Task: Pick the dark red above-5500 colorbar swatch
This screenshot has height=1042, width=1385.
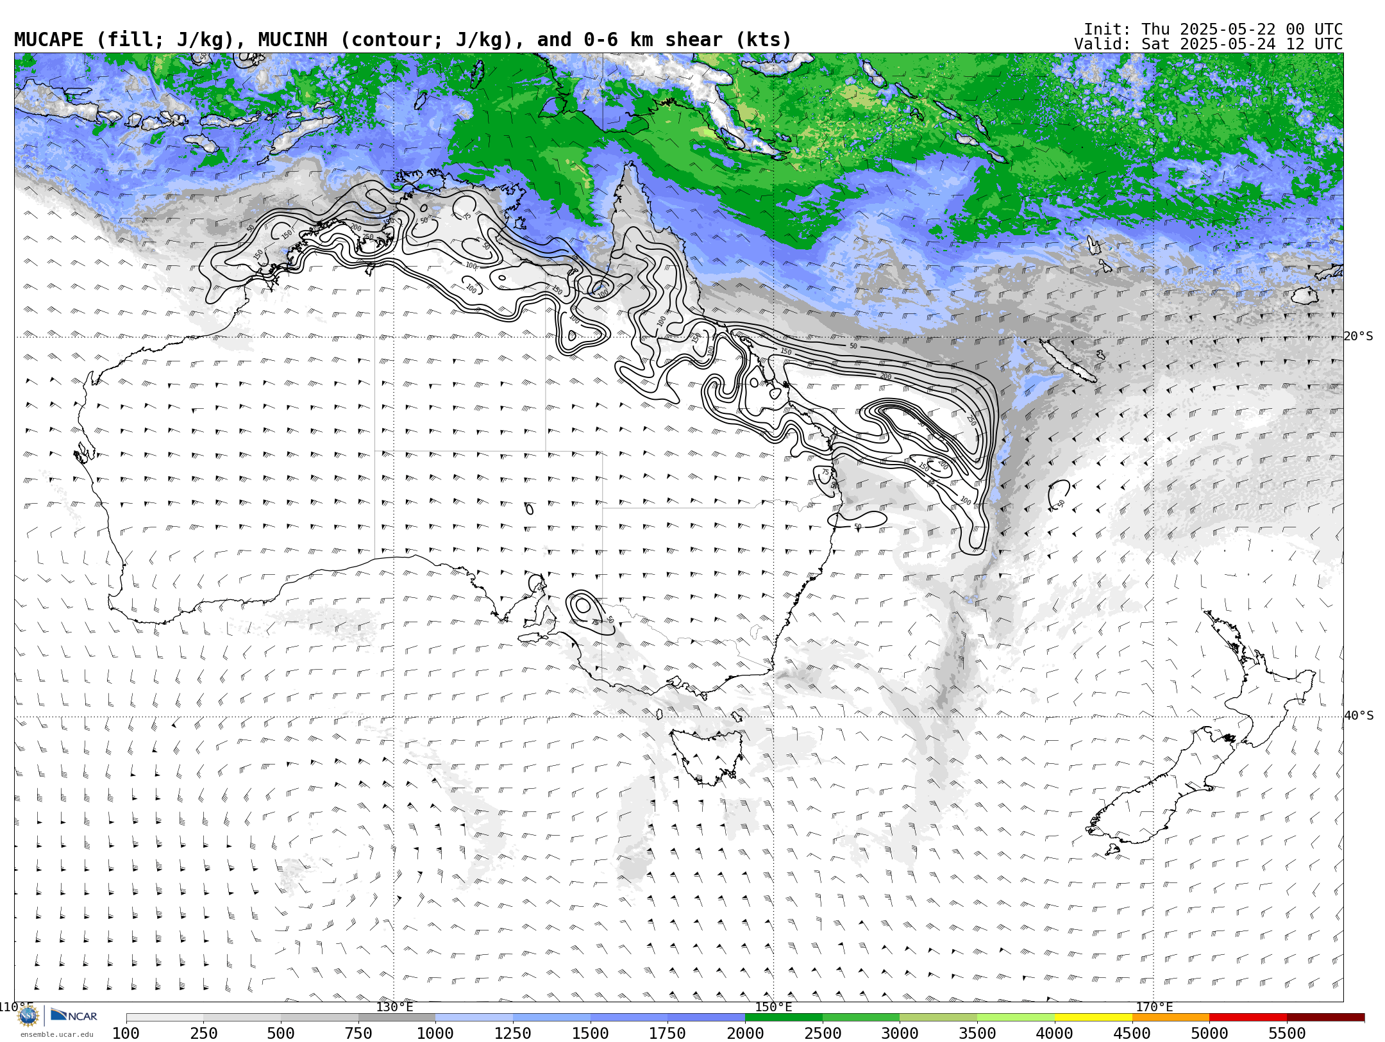Action: point(1325,1018)
